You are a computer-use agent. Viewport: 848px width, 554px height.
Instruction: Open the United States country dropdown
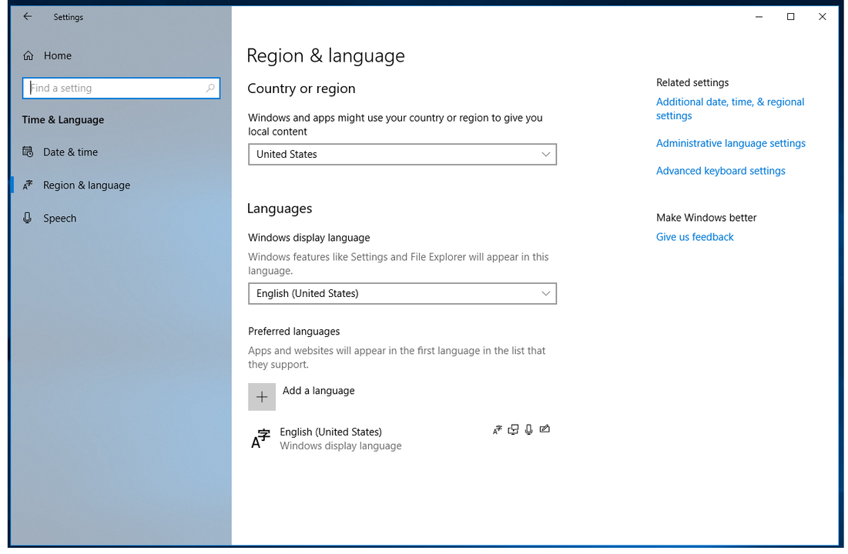tap(402, 155)
